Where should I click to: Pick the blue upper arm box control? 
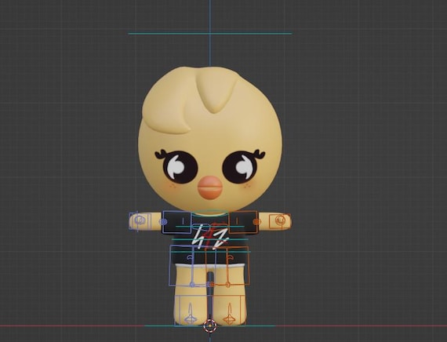[177, 222]
